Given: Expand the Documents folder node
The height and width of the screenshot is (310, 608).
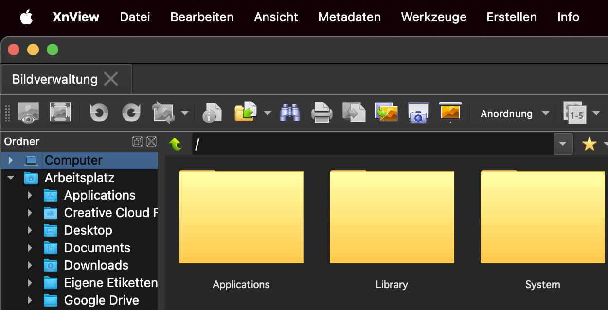Looking at the screenshot, I should tap(30, 248).
